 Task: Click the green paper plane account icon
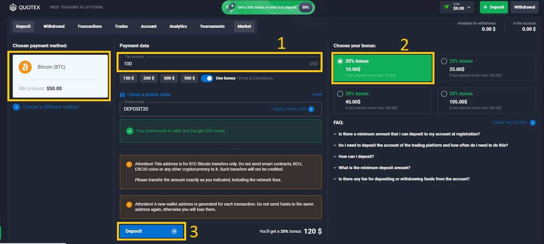click(x=446, y=7)
